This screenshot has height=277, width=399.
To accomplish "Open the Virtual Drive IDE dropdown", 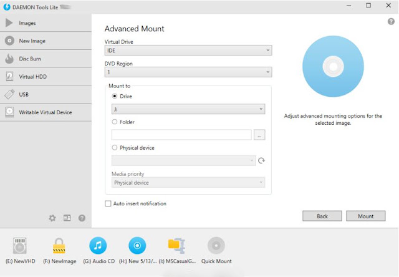I will coord(188,50).
